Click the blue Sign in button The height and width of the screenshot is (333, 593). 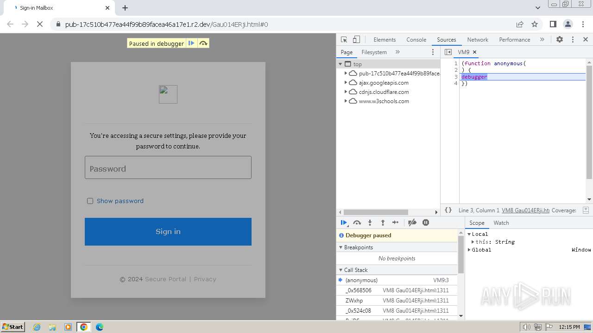pos(168,232)
